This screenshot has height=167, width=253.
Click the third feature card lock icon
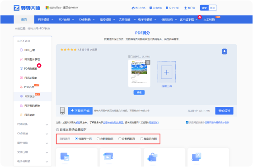coord(152,157)
